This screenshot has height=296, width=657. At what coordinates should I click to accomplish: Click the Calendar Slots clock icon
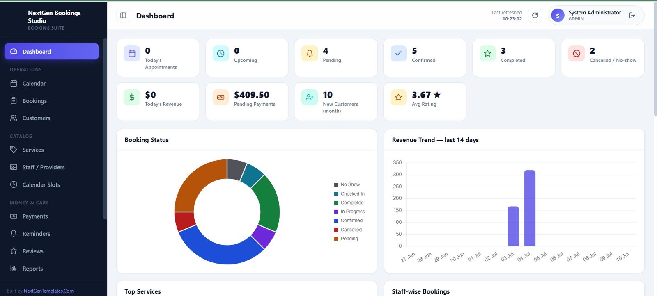click(14, 184)
